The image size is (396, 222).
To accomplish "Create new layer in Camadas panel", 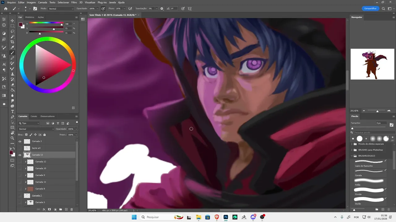I will click(x=66, y=209).
